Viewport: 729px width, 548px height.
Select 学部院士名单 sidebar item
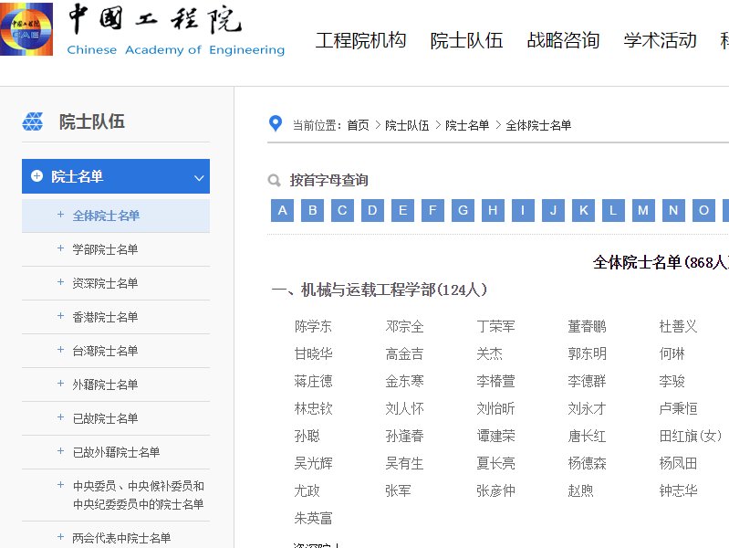[105, 249]
